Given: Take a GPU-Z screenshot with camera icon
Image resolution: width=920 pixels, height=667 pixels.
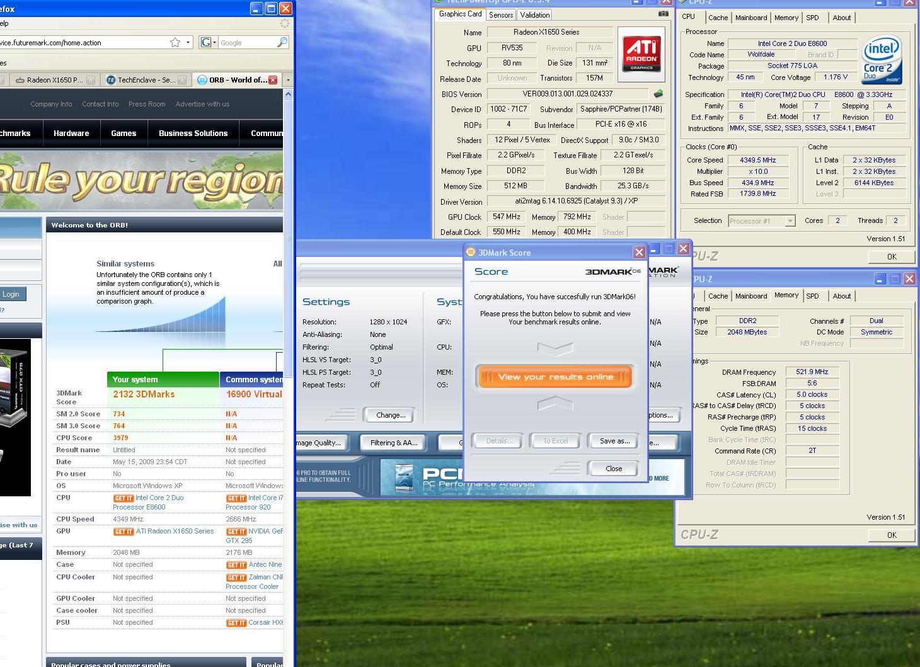Looking at the screenshot, I should [664, 13].
